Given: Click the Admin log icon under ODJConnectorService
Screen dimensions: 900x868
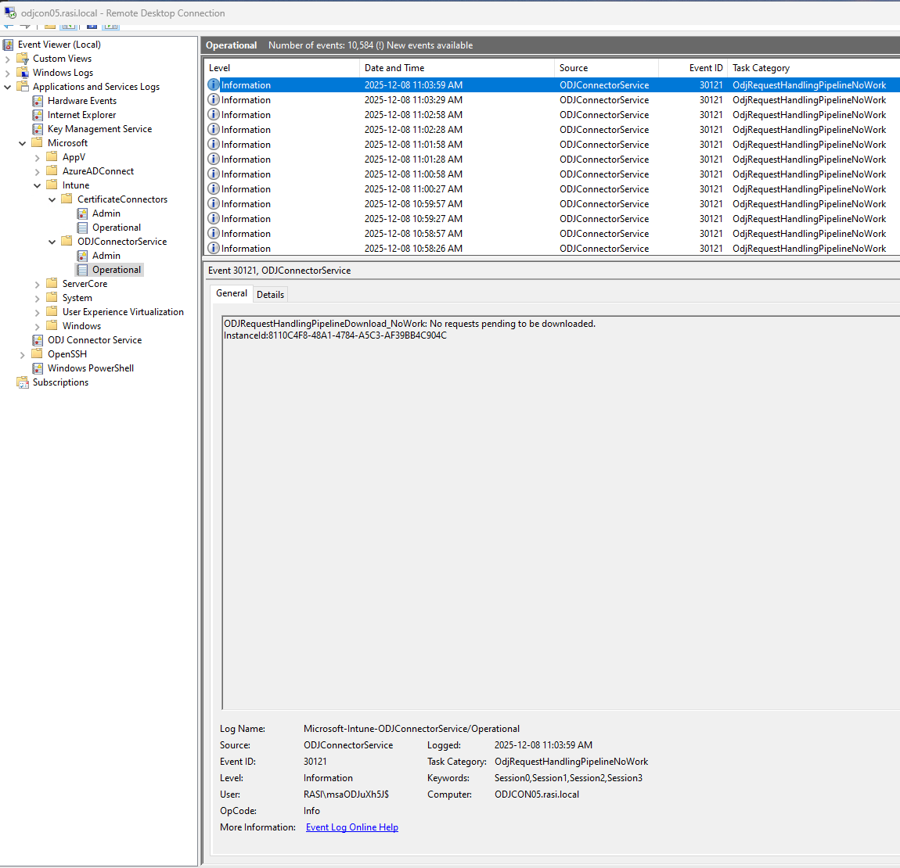Looking at the screenshot, I should pyautogui.click(x=83, y=256).
